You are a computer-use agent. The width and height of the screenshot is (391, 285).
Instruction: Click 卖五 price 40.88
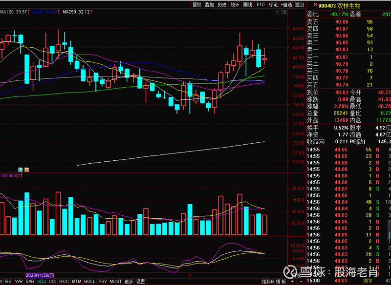point(342,22)
